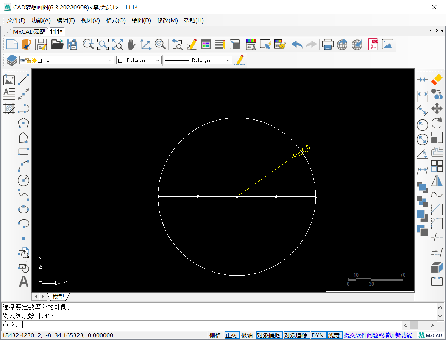Open the 修改(M) menu
This screenshot has height=340, width=446.
coord(168,20)
